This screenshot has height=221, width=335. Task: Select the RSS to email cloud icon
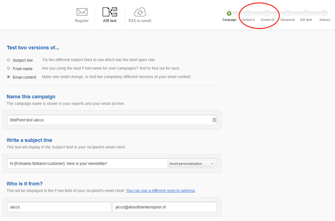(140, 12)
